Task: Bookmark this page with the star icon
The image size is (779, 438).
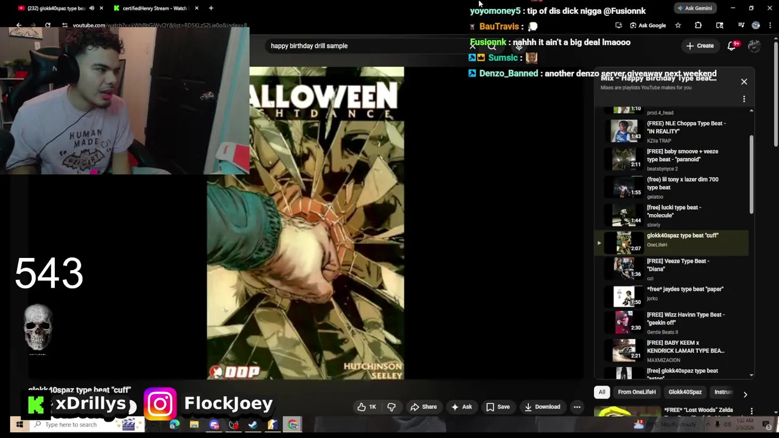Action: pyautogui.click(x=678, y=26)
